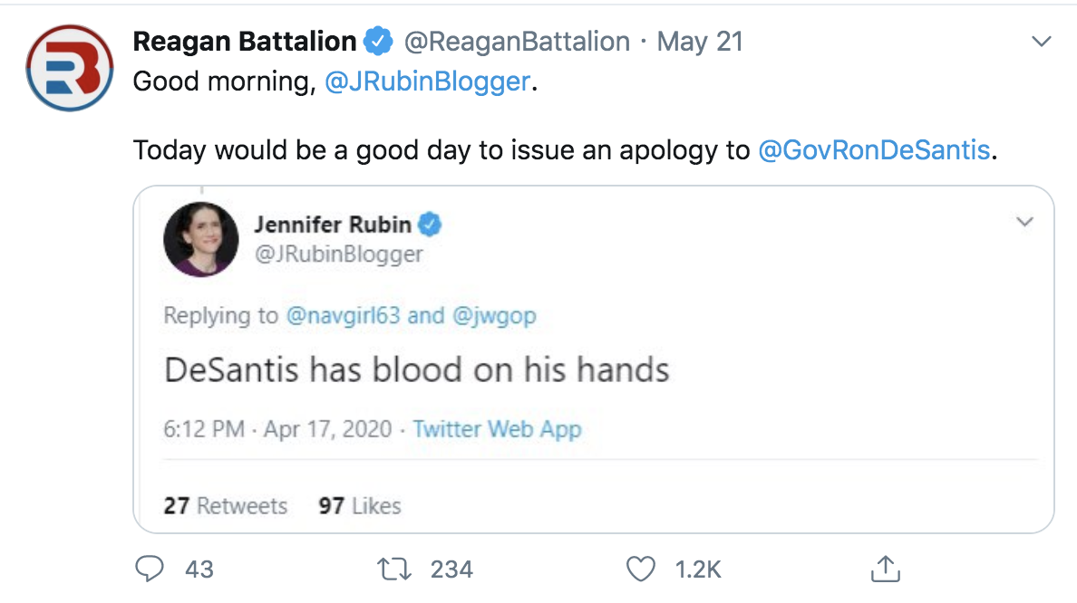Visit the @navgirl63 reply mention

[x=343, y=315]
